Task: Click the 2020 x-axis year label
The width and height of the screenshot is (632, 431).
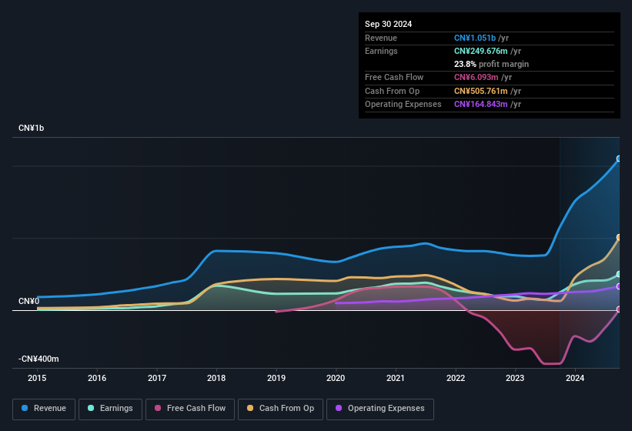Action: (x=336, y=378)
